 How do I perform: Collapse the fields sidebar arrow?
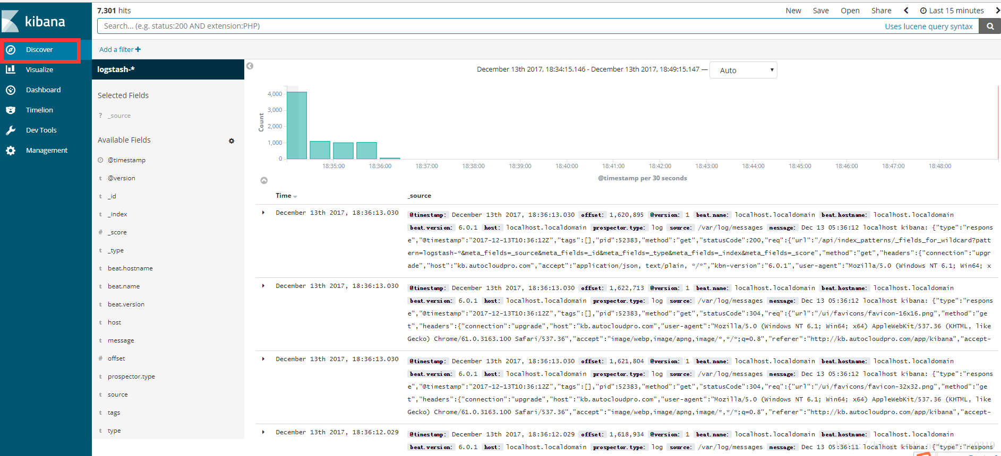pyautogui.click(x=250, y=66)
